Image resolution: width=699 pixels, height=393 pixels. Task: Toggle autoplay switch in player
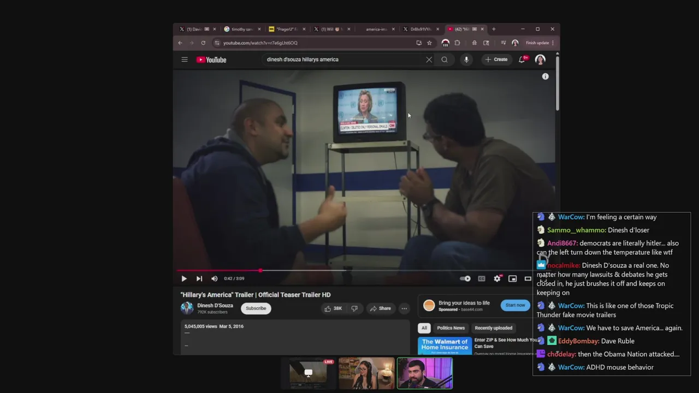(465, 278)
